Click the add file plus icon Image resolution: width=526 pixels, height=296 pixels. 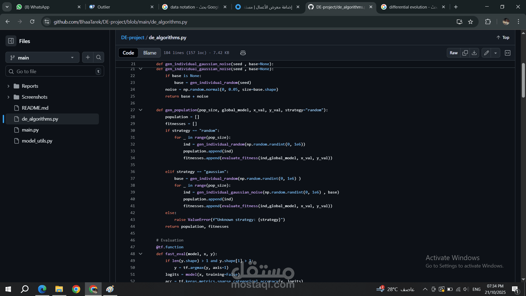point(88,57)
